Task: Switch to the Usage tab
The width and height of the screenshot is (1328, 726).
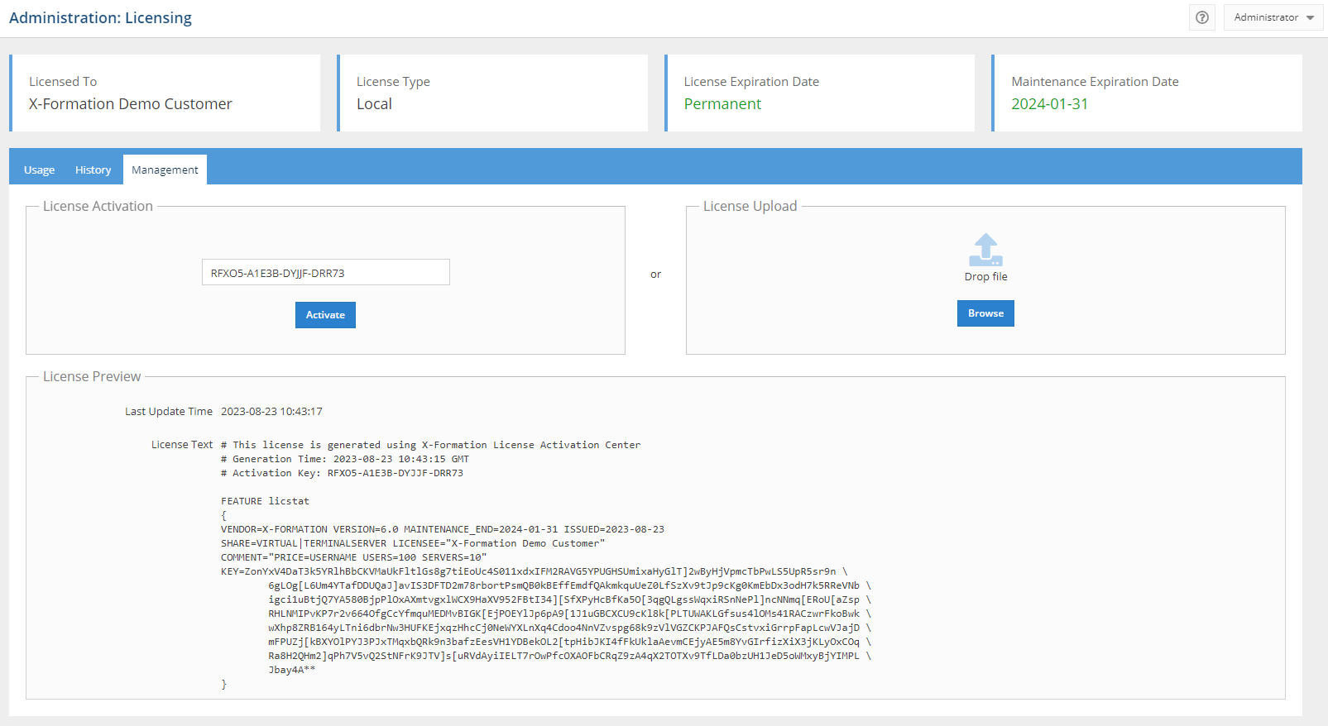Action: click(x=39, y=170)
